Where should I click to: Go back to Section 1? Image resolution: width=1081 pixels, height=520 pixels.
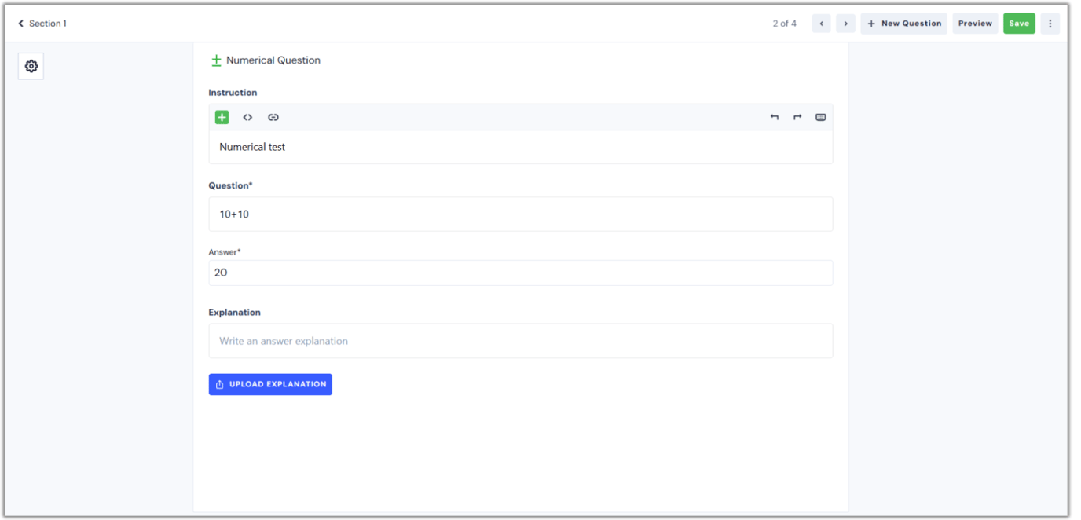(42, 24)
